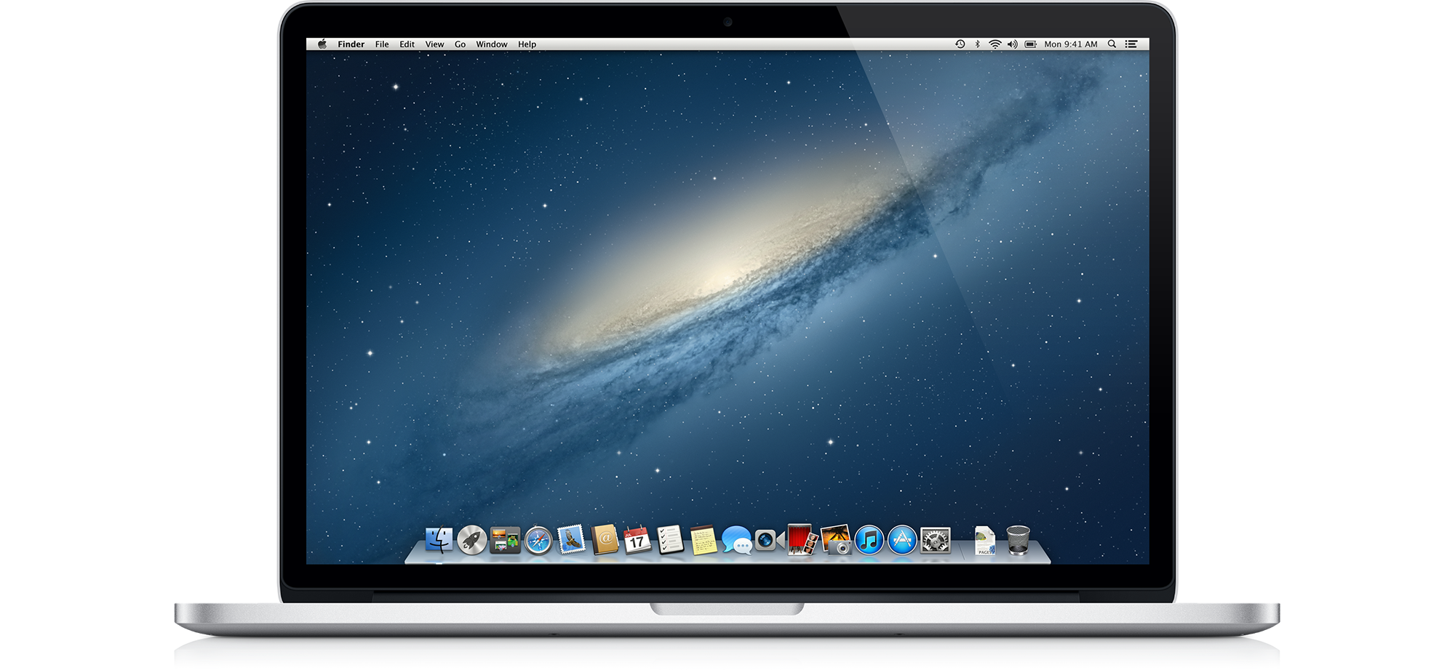1455x670 pixels.
Task: Open the View menu
Action: (434, 44)
